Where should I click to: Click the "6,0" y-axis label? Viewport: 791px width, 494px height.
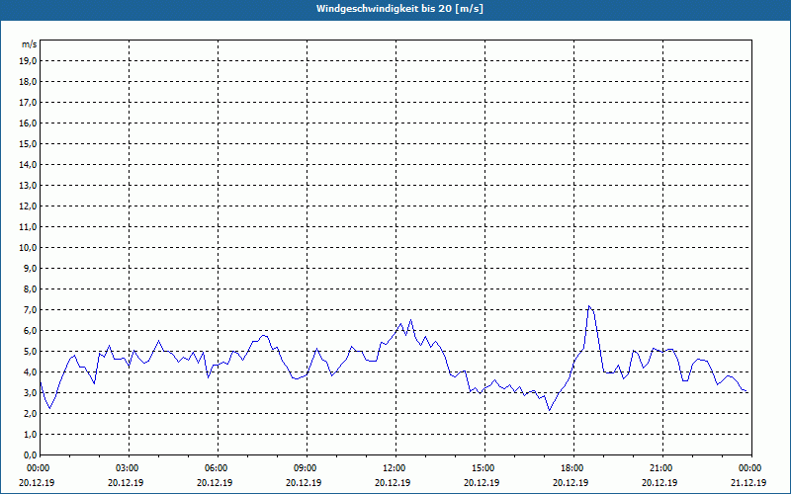(30, 331)
